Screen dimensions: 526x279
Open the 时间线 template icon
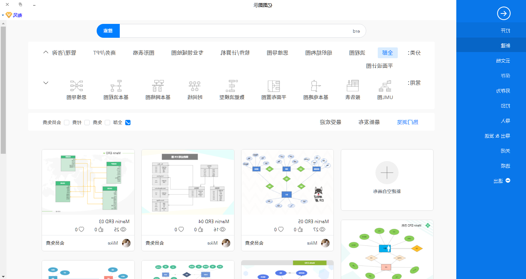(x=195, y=86)
